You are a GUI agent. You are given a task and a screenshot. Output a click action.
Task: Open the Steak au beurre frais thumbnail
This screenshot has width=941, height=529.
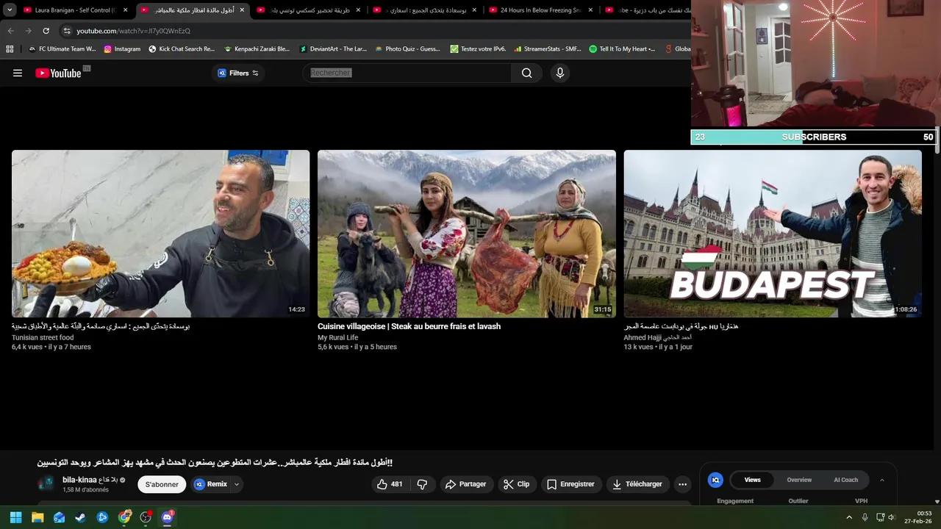[x=467, y=234]
